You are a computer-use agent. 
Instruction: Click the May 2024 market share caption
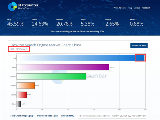point(78,31)
